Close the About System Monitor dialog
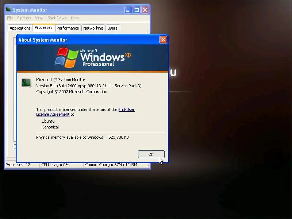 coord(163,40)
